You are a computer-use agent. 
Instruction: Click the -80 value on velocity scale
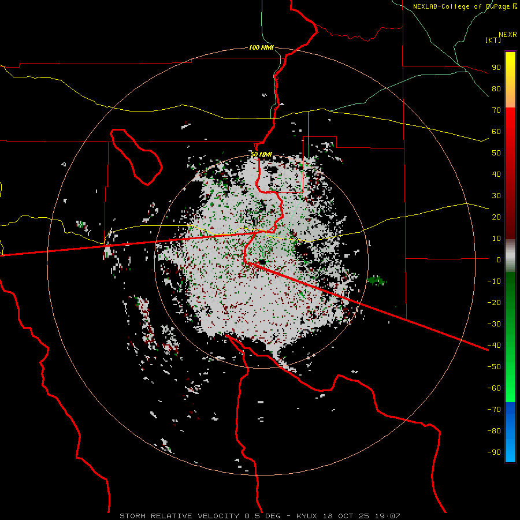tap(494, 431)
